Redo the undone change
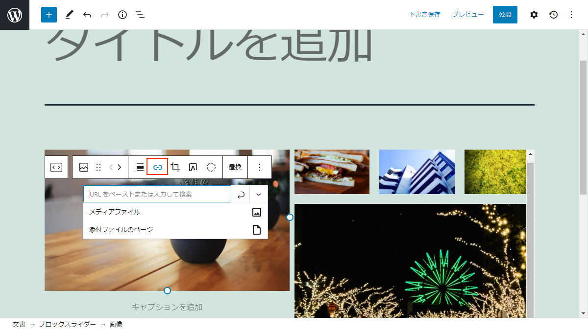This screenshot has width=588, height=330. click(x=105, y=15)
